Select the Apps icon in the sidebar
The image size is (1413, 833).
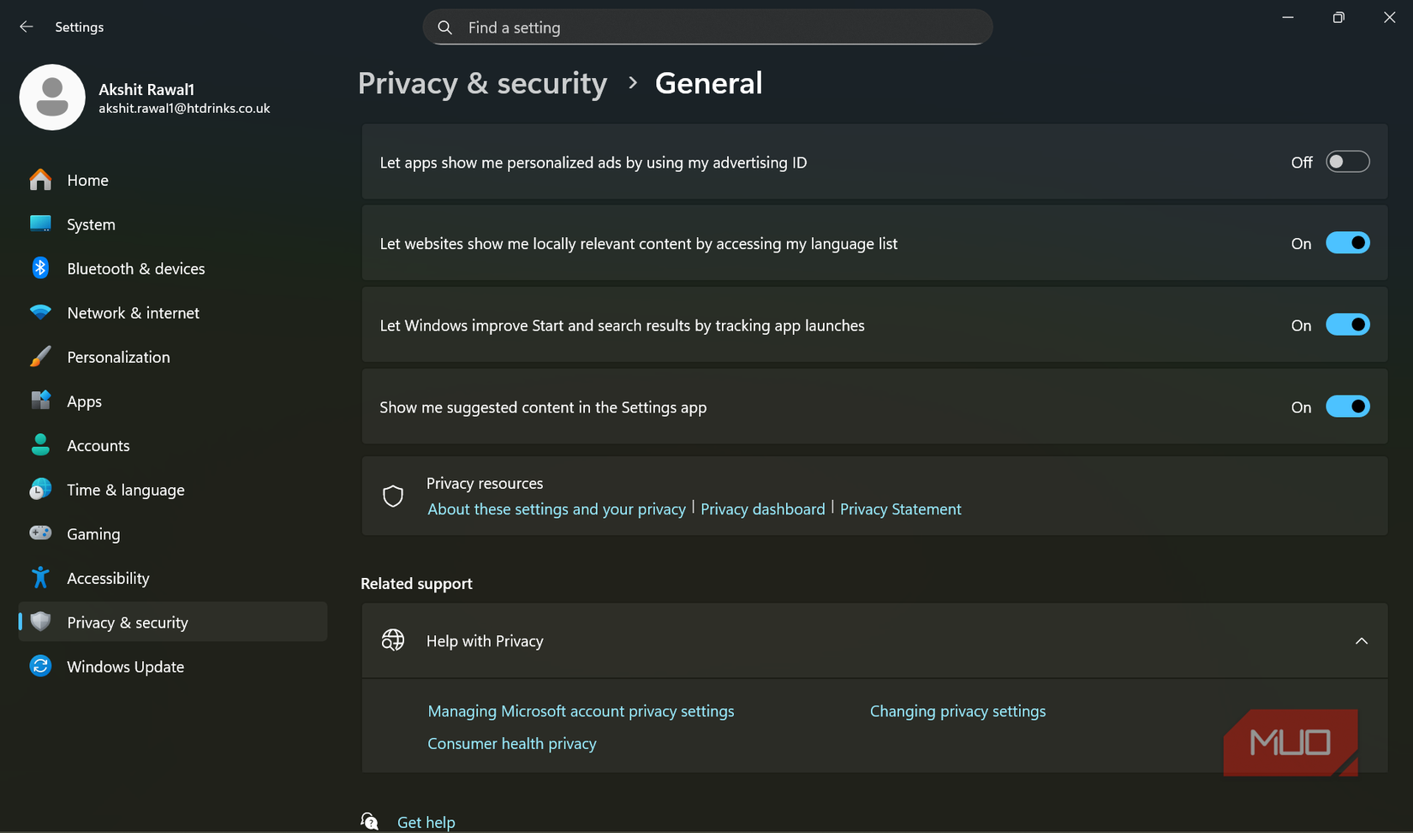tap(40, 401)
